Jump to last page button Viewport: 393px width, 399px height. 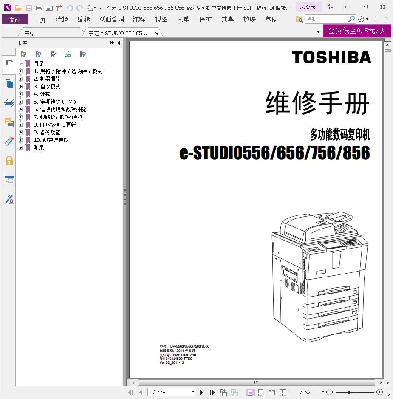click(x=212, y=392)
